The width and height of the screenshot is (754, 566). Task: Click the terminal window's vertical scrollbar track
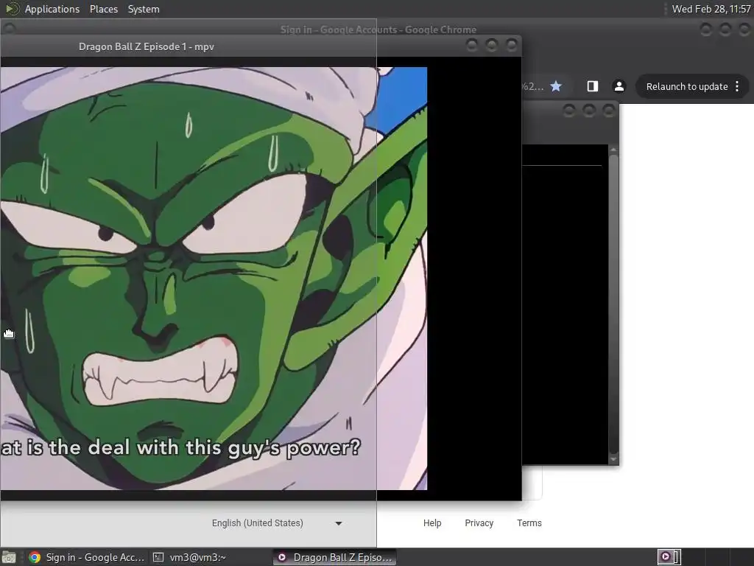pyautogui.click(x=613, y=304)
